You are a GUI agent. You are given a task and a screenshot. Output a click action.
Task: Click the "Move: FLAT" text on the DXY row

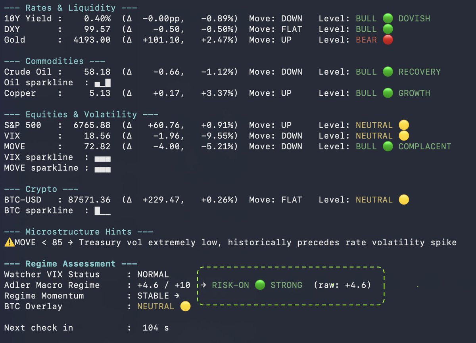coord(275,29)
